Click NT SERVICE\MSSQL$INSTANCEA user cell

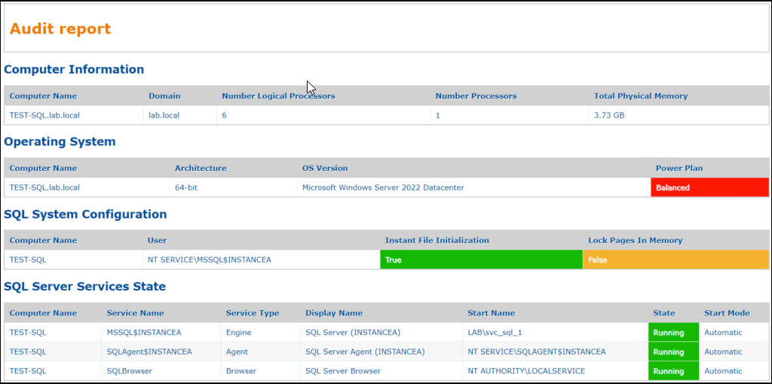[210, 260]
